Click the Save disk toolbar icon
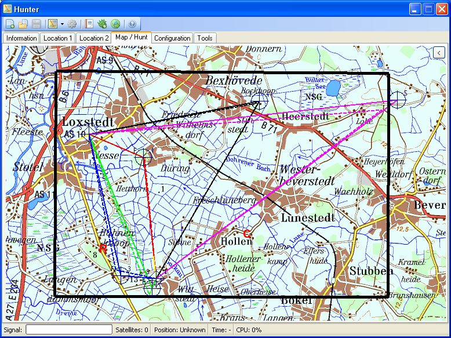 tap(36, 24)
